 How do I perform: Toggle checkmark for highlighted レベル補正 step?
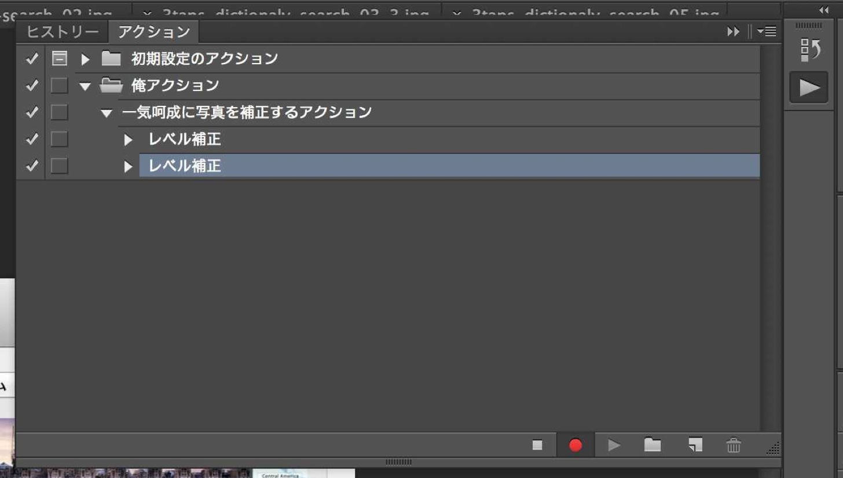tap(32, 166)
